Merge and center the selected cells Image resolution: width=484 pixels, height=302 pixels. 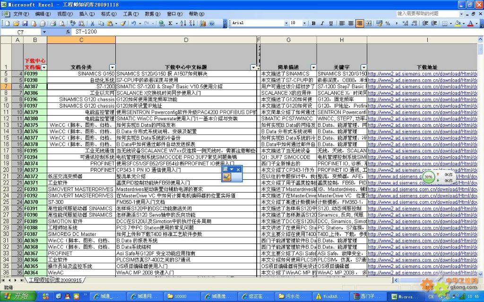(368, 23)
